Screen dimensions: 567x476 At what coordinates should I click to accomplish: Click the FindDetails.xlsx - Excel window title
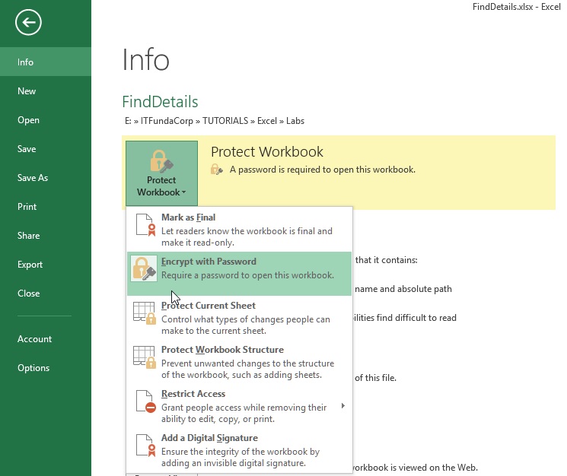[516, 7]
